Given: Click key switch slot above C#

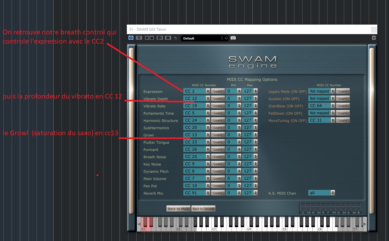Looking at the screenshot, I should 308,207.
